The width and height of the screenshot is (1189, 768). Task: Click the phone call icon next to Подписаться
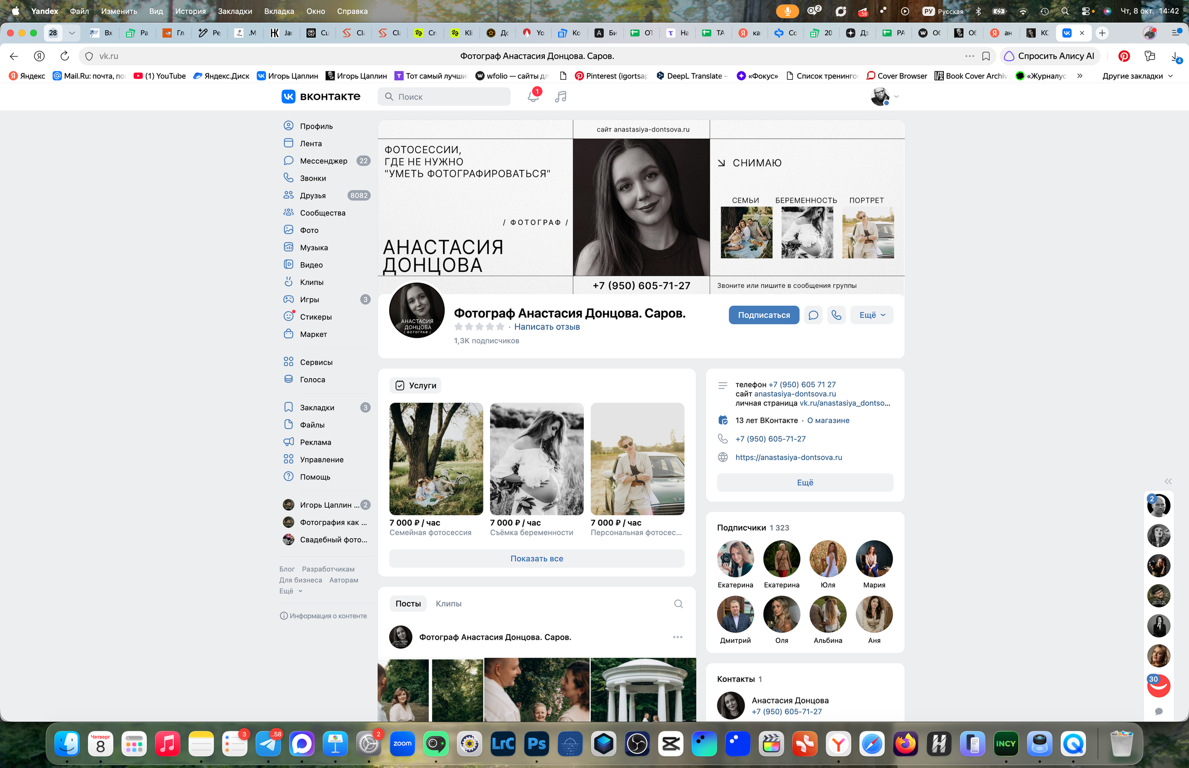(836, 315)
